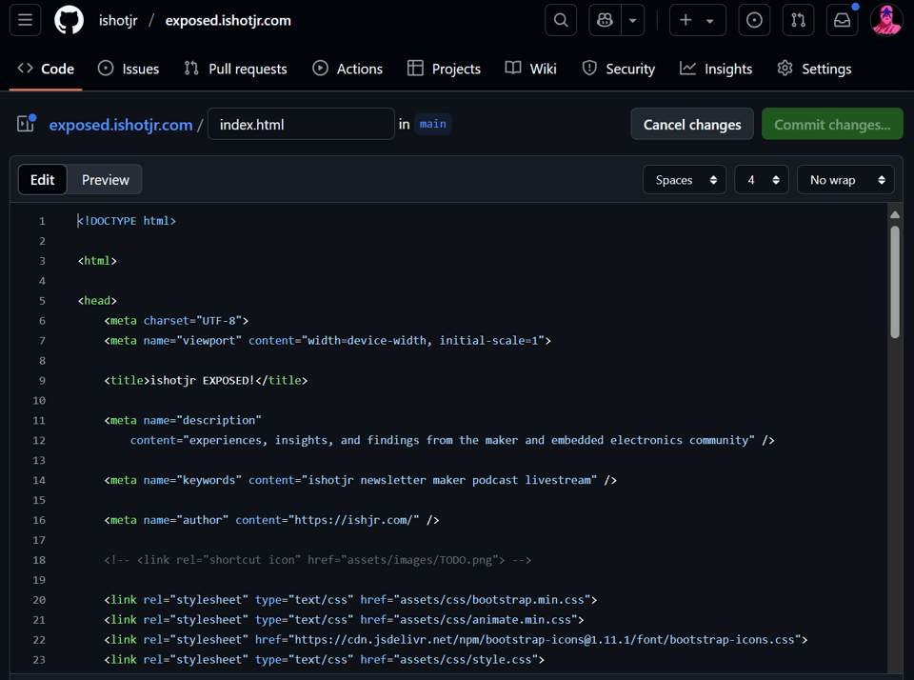Open the issues icon in header
Image resolution: width=914 pixels, height=680 pixels.
(754, 20)
